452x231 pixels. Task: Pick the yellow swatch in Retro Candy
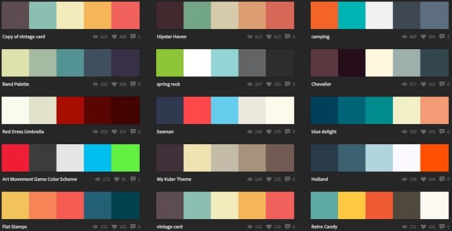352,205
